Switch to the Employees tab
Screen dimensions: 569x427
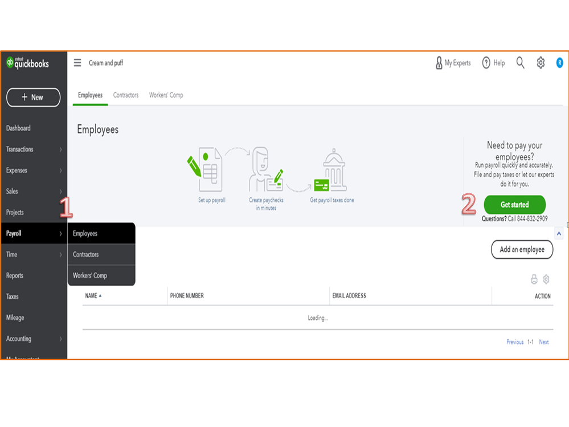pyautogui.click(x=91, y=95)
